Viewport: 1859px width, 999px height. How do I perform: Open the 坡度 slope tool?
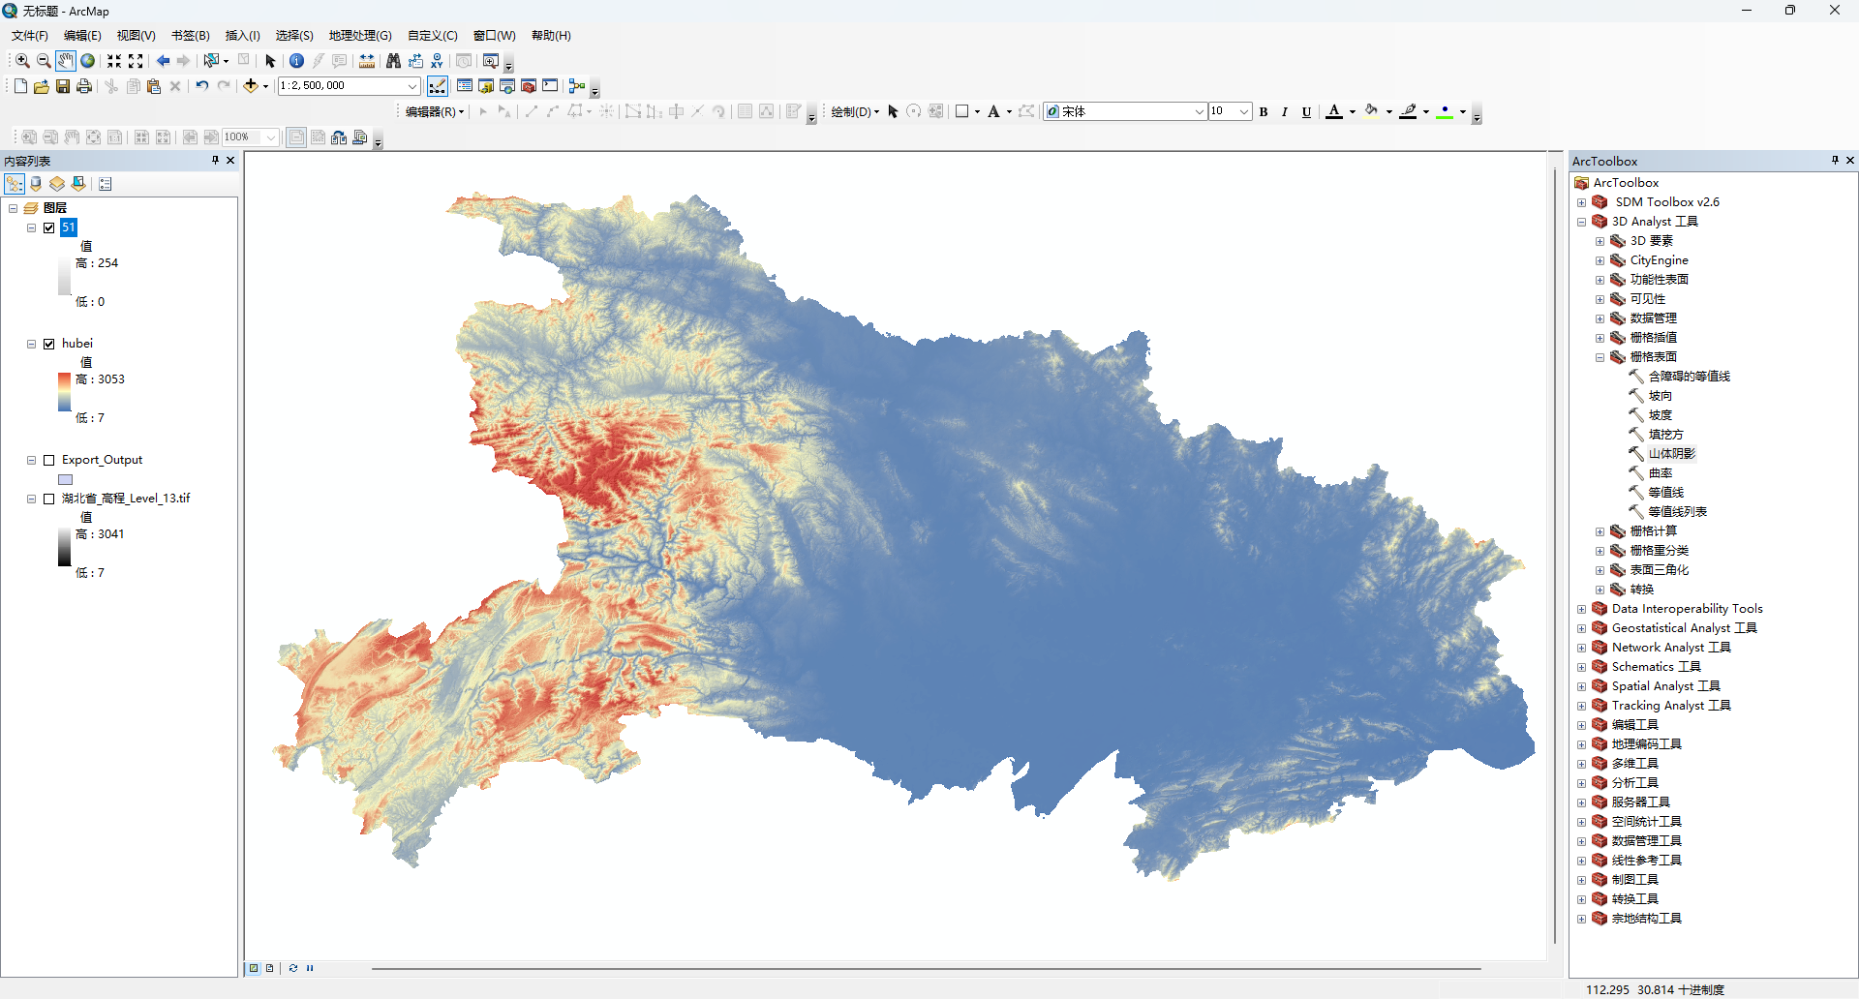[x=1661, y=415]
